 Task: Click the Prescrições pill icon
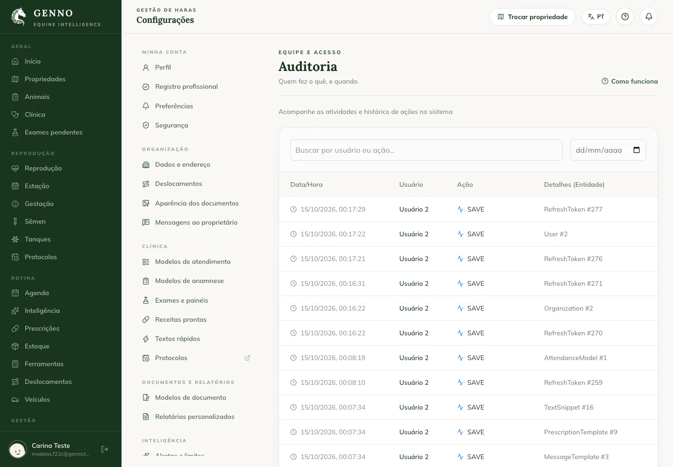click(15, 328)
